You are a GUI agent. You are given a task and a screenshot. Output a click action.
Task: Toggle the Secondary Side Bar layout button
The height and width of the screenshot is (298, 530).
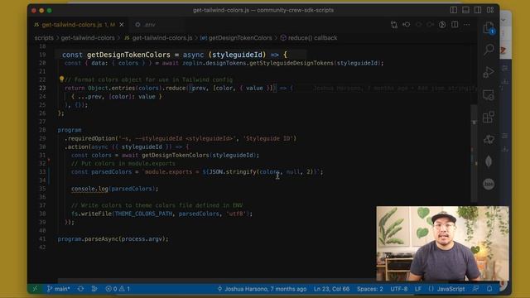coord(478,10)
